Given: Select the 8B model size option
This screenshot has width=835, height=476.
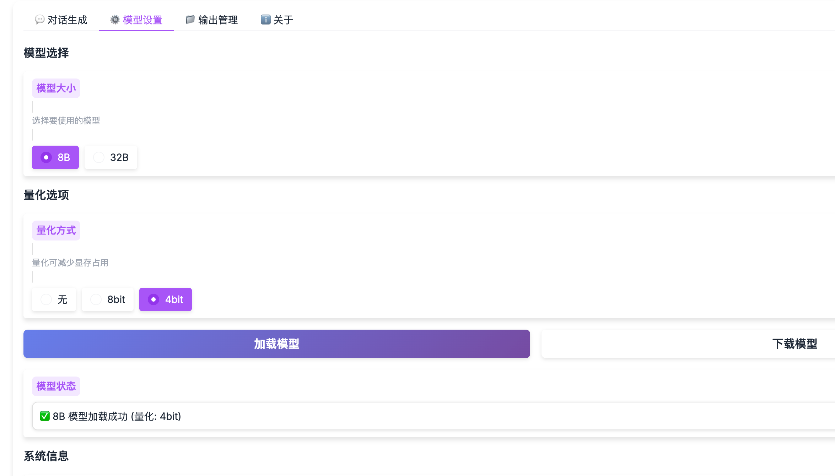Looking at the screenshot, I should click(x=55, y=157).
